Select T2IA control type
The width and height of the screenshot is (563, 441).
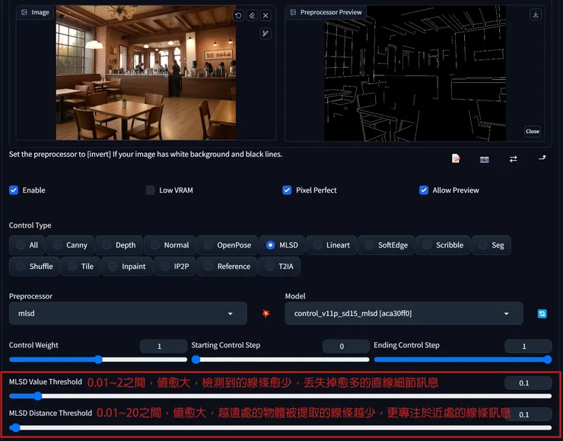click(279, 267)
